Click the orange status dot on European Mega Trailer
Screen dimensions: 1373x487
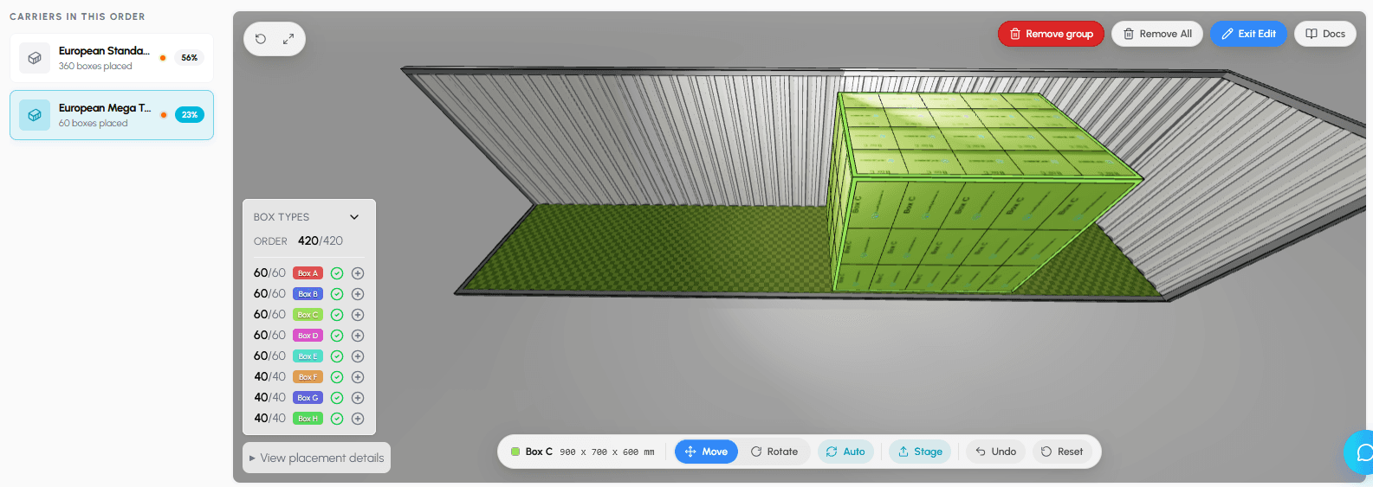[164, 115]
